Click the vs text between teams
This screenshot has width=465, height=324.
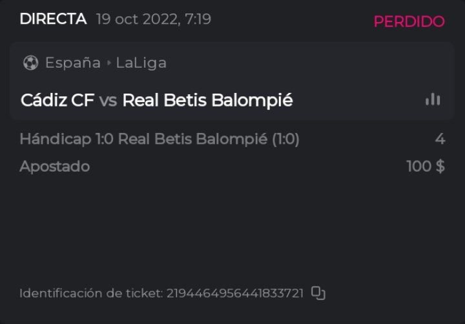108,101
